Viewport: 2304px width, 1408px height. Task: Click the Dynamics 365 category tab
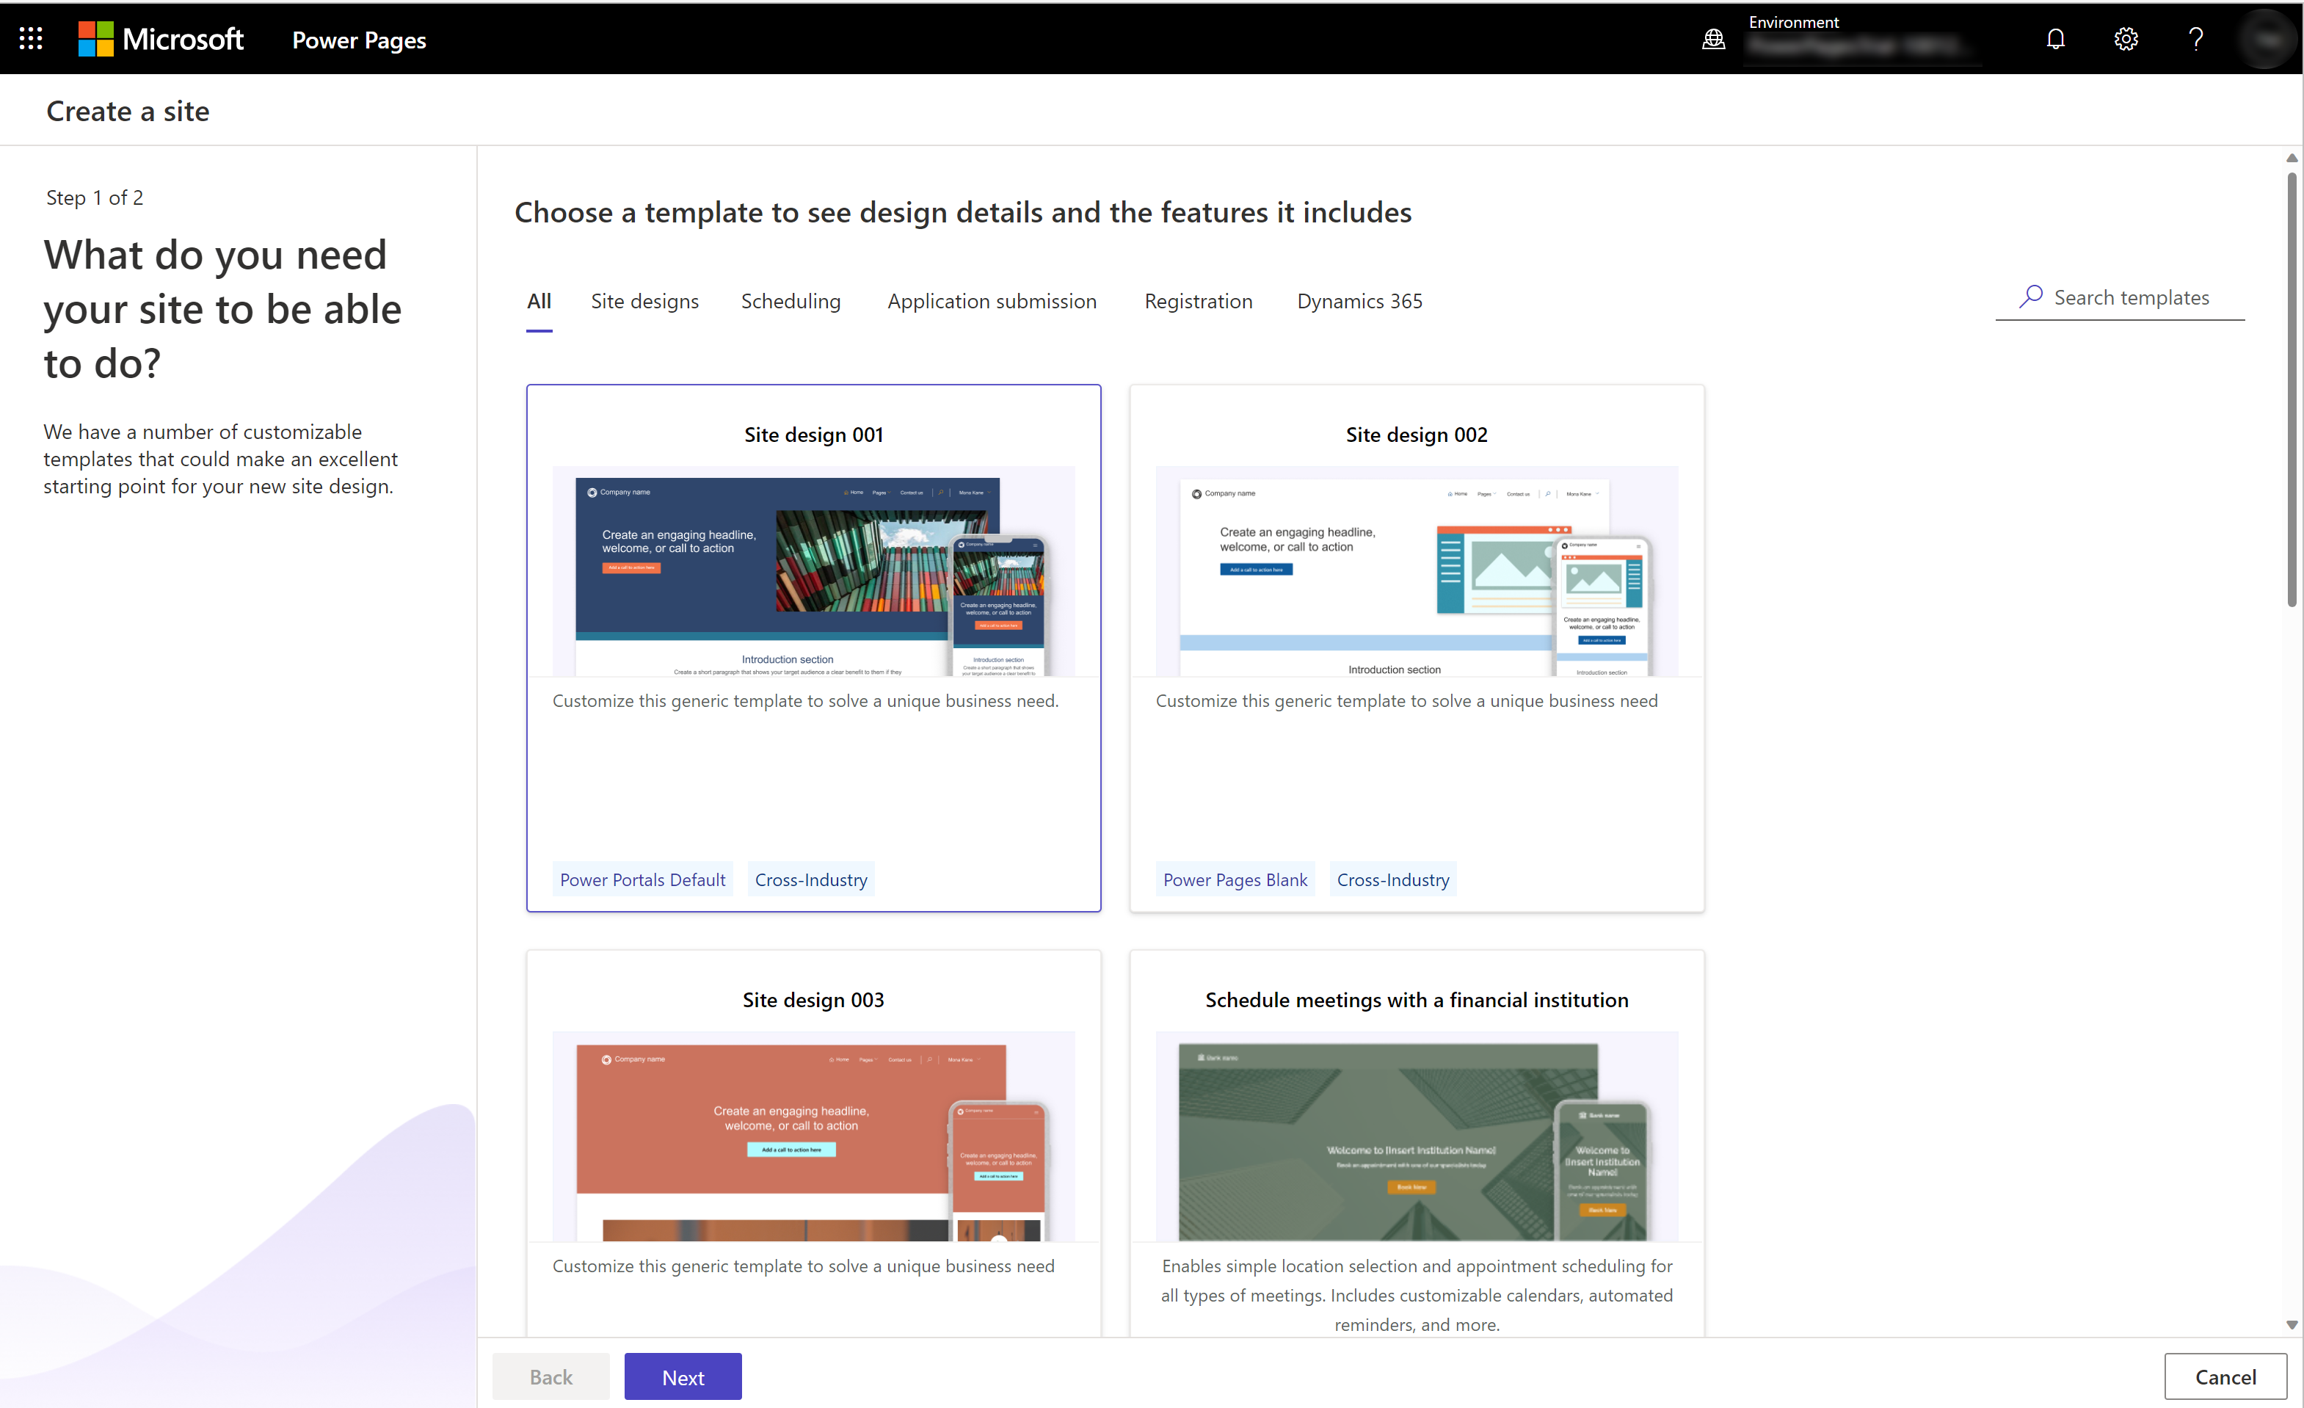1358,300
